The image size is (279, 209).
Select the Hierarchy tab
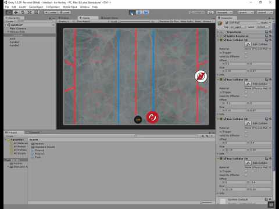(13, 18)
